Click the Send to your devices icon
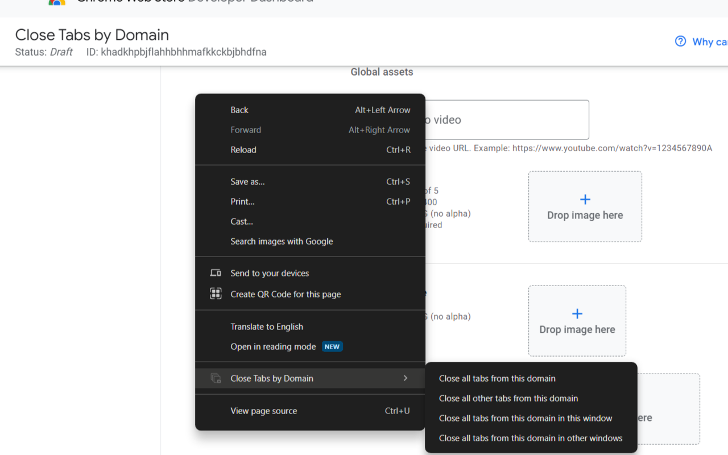This screenshot has width=728, height=455. click(216, 273)
